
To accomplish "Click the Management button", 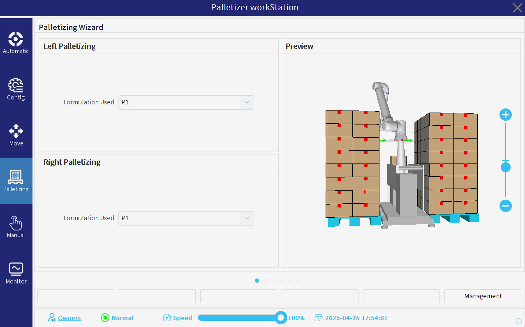I will [x=483, y=296].
